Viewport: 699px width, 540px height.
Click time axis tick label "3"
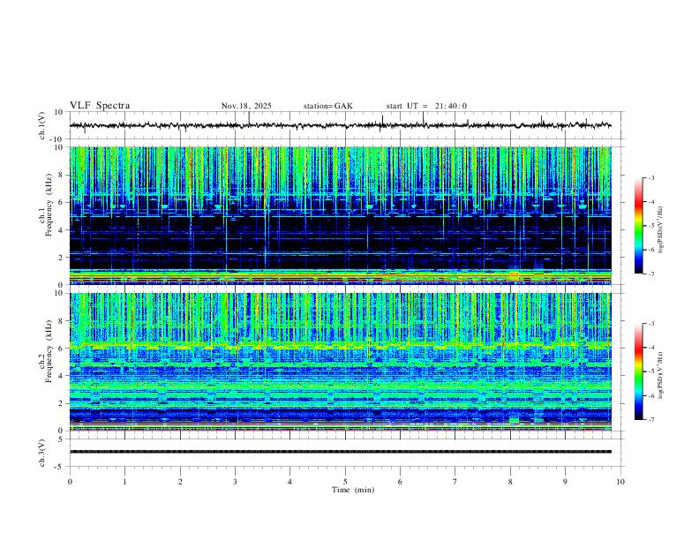[235, 482]
